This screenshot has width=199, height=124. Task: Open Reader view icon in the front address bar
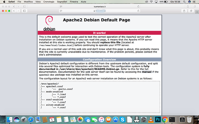click(61, 11)
